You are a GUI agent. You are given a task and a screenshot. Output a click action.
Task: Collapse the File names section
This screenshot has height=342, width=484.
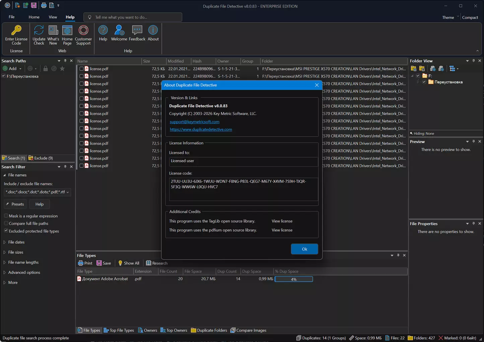click(5, 175)
